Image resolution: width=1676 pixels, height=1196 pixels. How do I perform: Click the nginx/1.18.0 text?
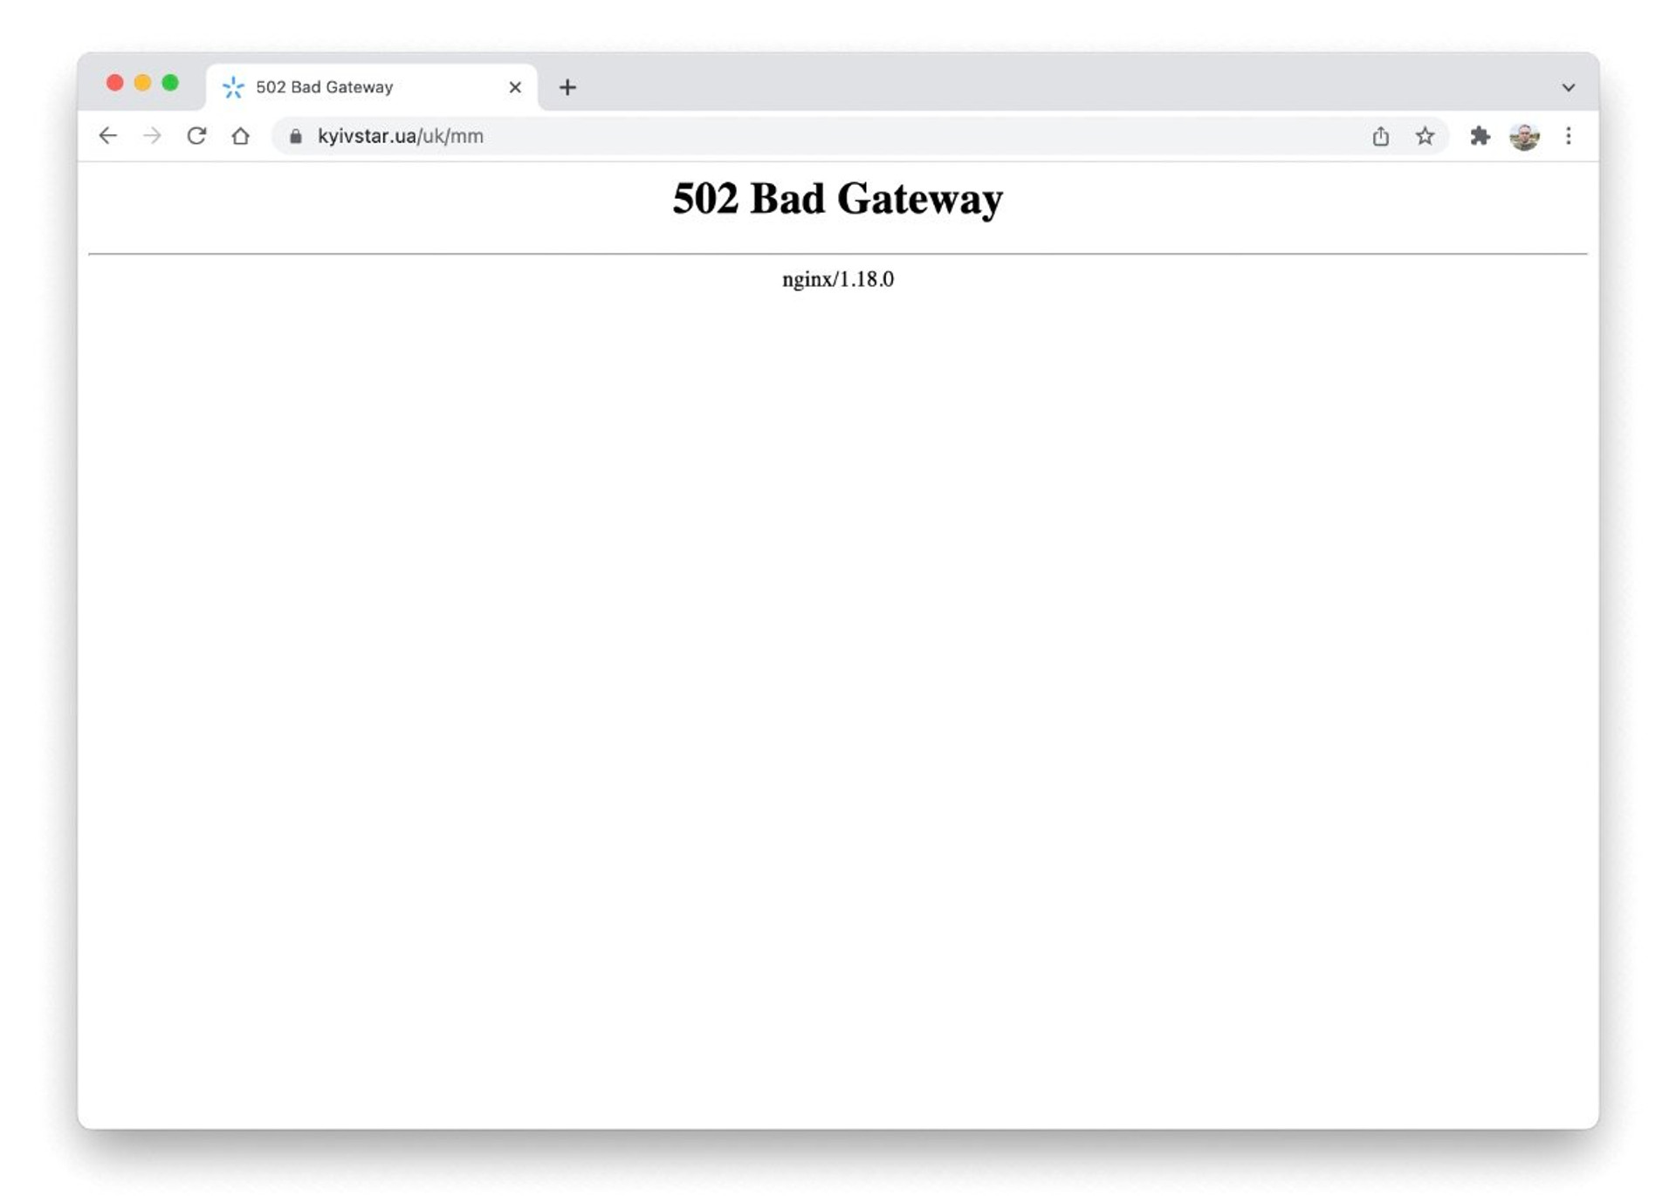pyautogui.click(x=838, y=279)
